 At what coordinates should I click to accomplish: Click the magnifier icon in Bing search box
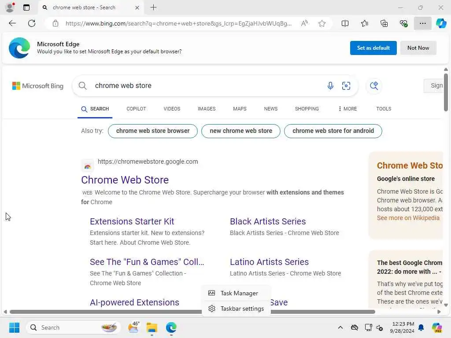click(82, 86)
